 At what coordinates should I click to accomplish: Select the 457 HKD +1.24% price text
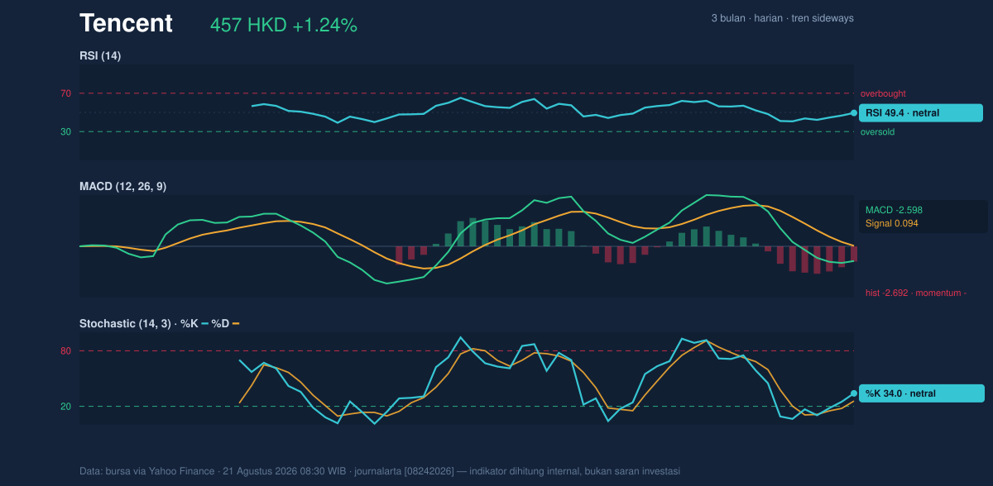tap(284, 25)
